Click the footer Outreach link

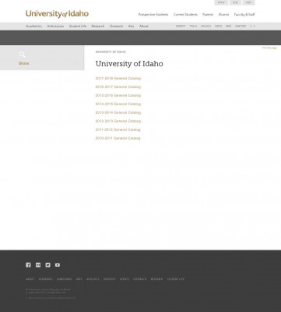pyautogui.click(x=140, y=279)
